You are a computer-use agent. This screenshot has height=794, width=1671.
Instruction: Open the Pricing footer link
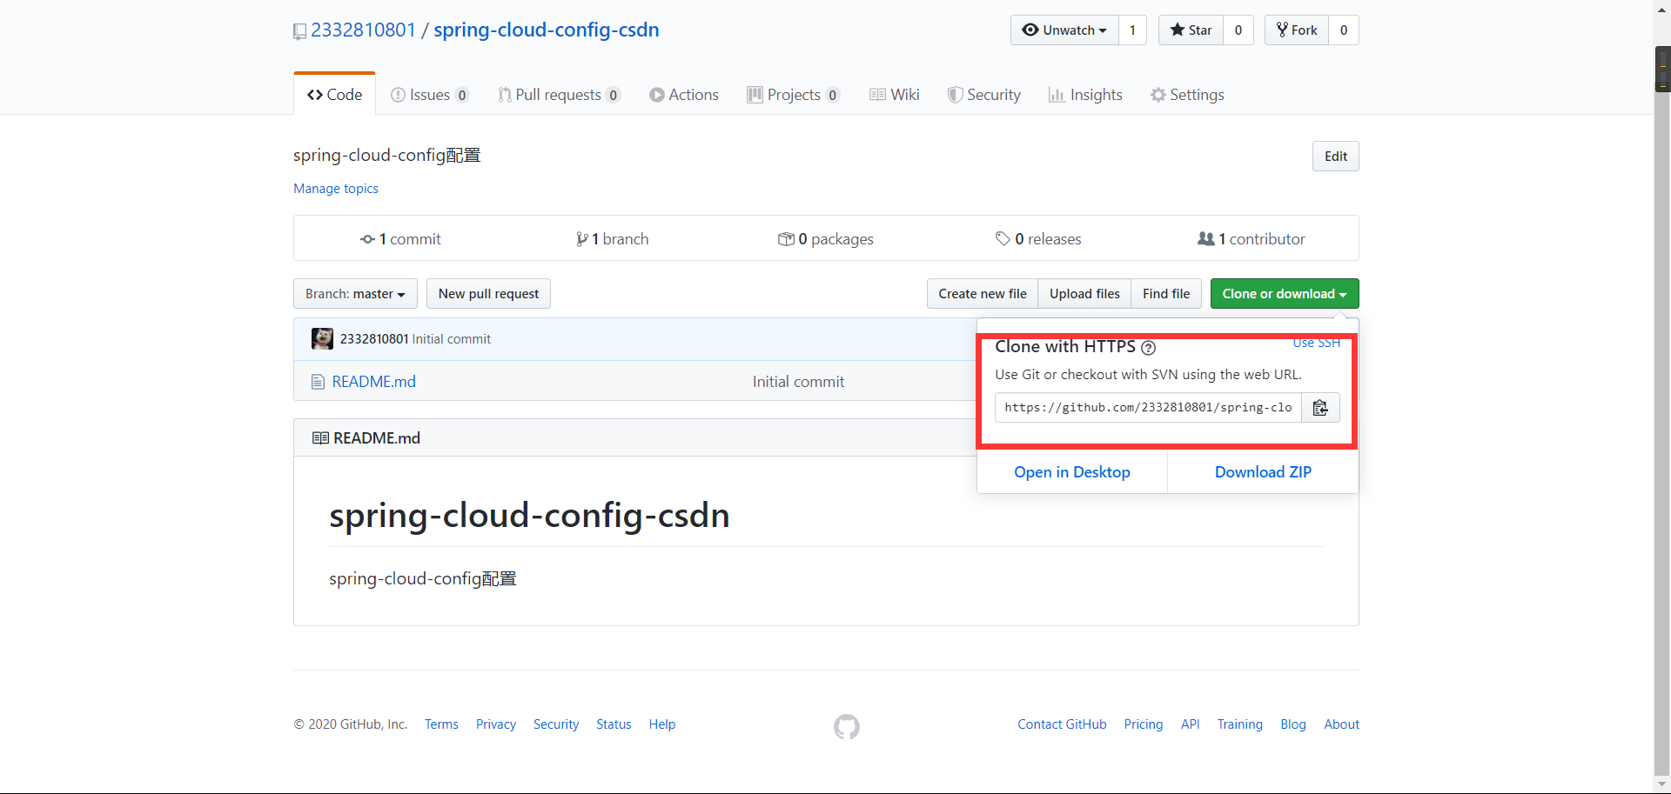pyautogui.click(x=1144, y=724)
